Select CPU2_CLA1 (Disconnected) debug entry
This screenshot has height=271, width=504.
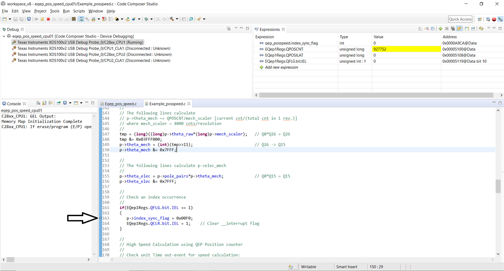[x=93, y=61]
